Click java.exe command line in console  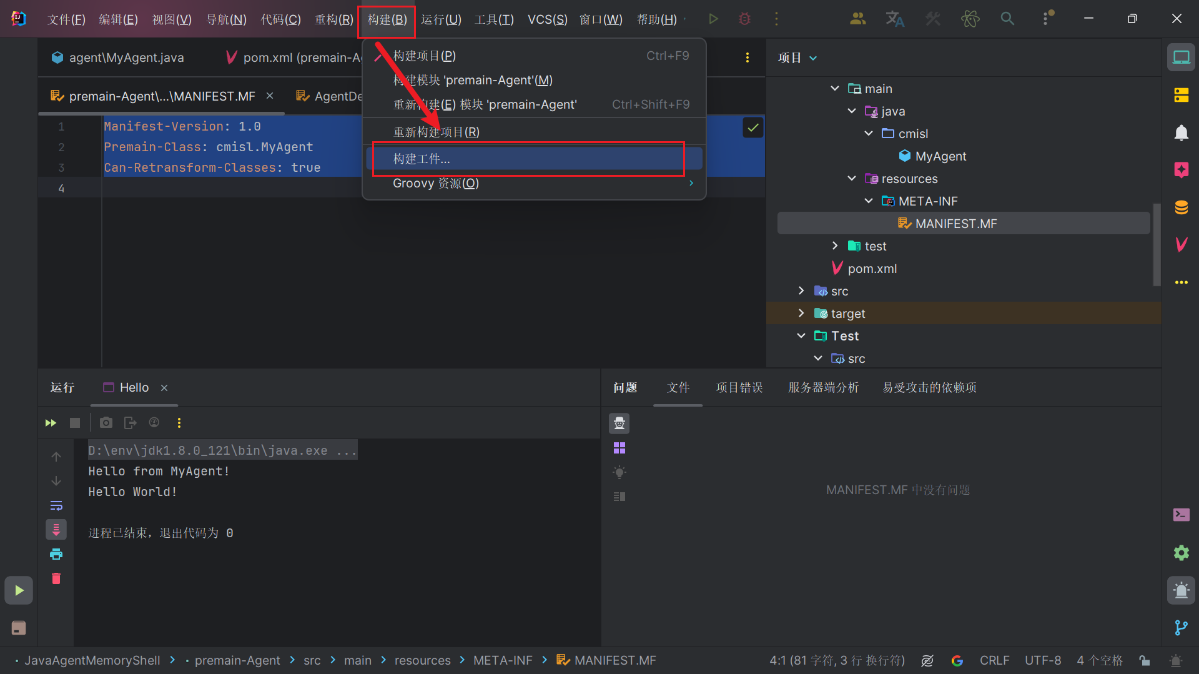[222, 450]
